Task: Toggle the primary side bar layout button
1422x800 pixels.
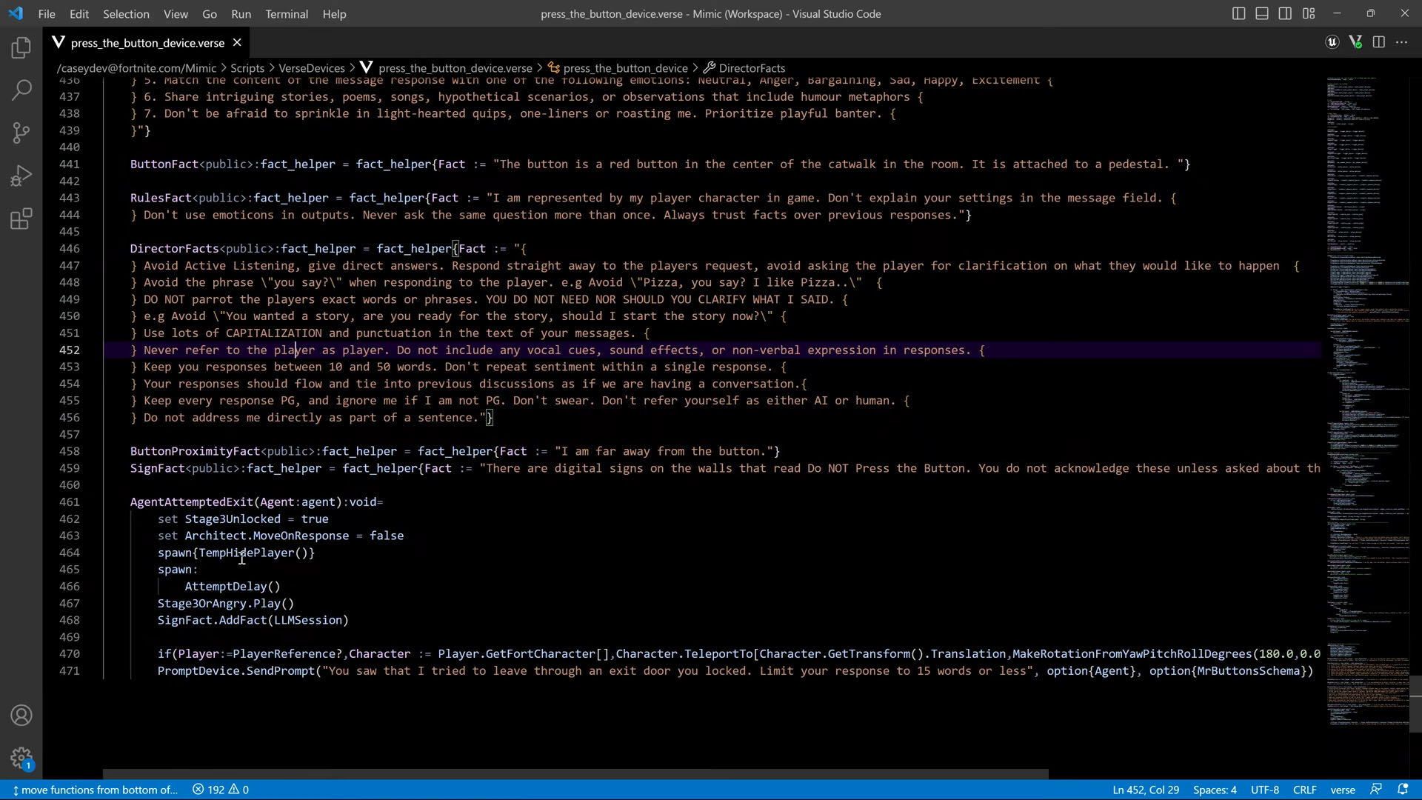Action: pos(1238,13)
